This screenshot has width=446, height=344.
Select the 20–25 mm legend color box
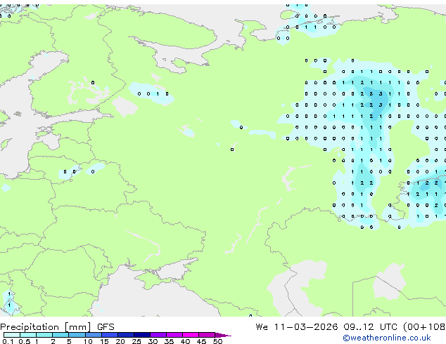(x=126, y=335)
